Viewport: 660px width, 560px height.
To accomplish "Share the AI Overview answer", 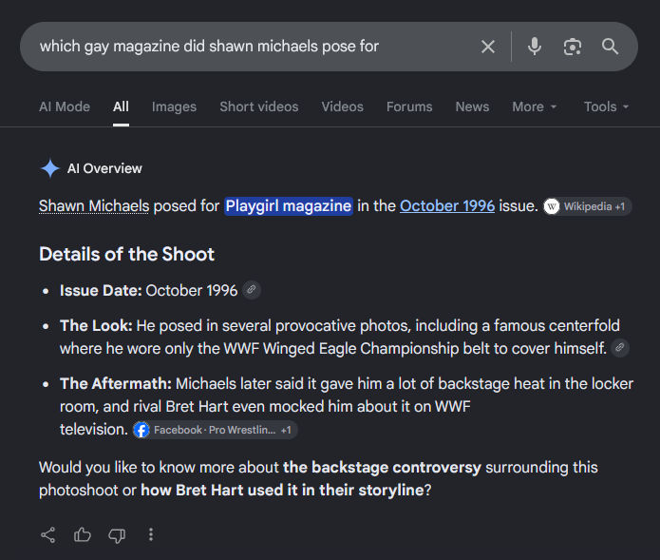I will (48, 535).
